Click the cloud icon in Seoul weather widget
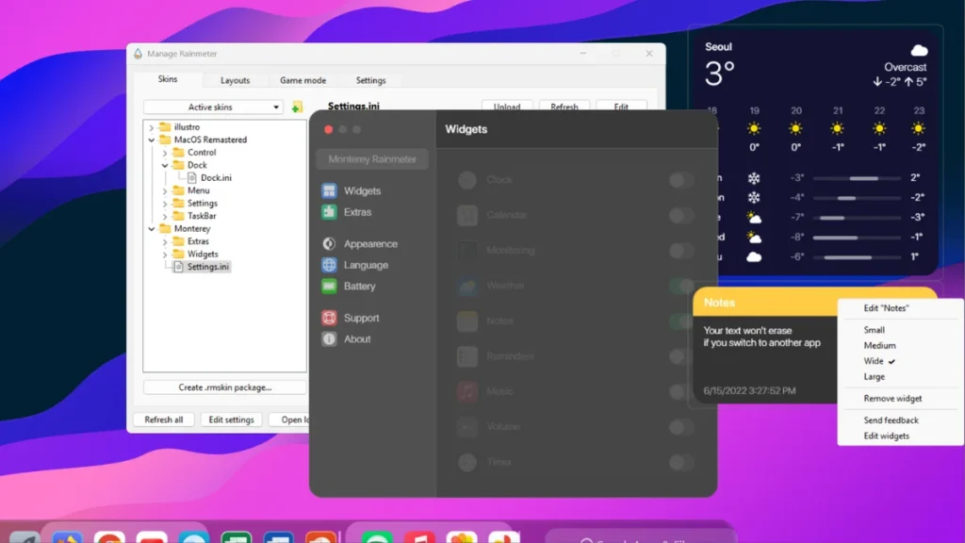 (x=919, y=50)
